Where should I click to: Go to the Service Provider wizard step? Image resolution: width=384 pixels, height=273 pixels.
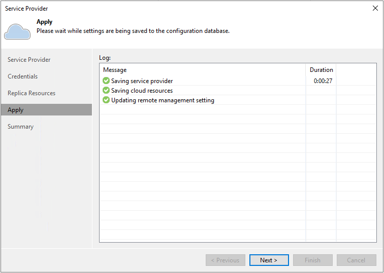29,60
